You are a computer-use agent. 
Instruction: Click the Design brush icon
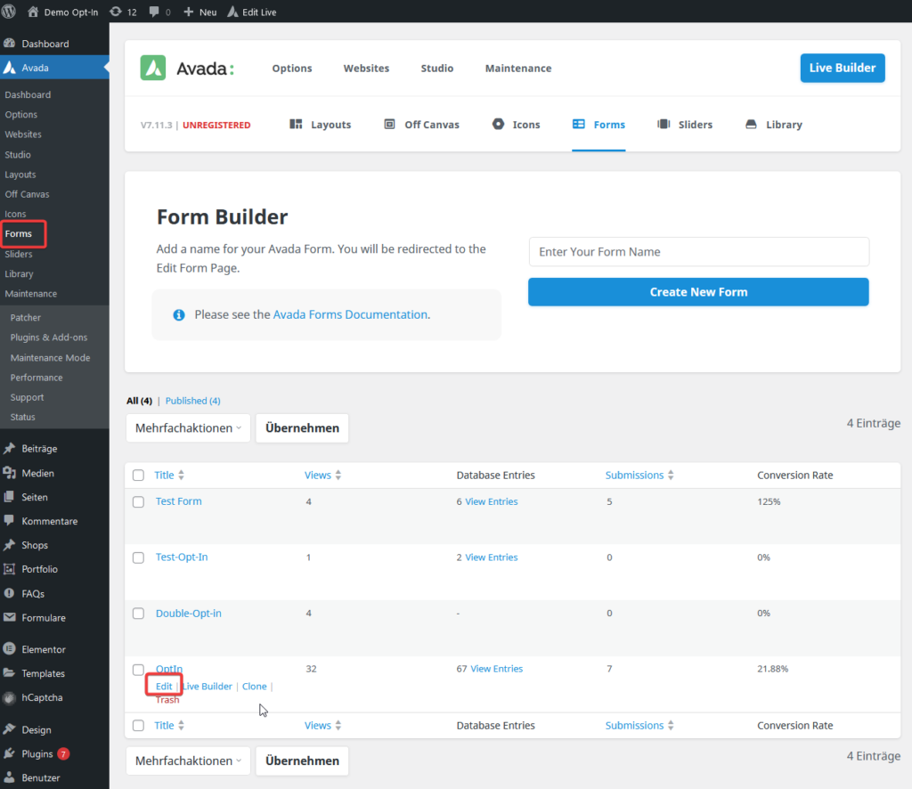(9, 729)
